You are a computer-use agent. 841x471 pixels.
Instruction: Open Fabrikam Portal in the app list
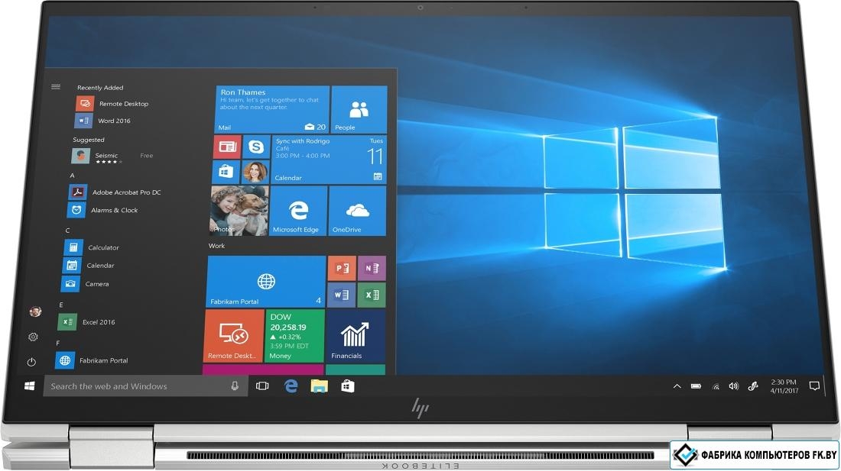(x=92, y=360)
